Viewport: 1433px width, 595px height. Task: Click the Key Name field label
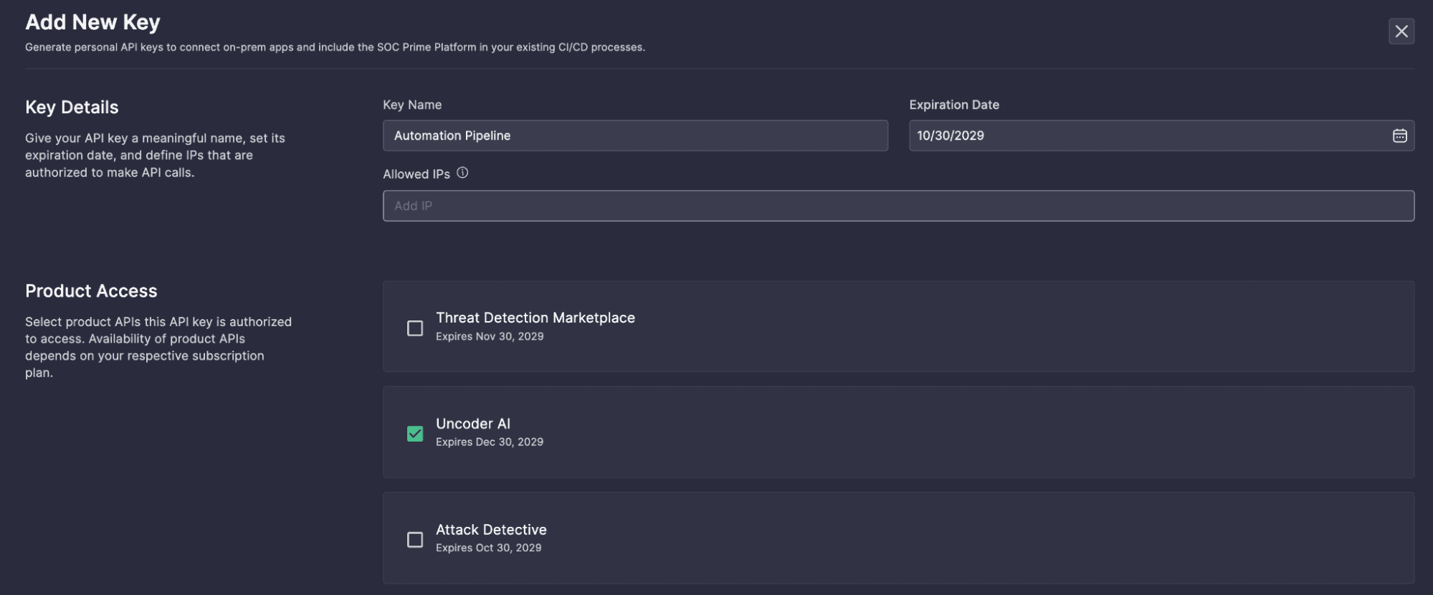412,105
